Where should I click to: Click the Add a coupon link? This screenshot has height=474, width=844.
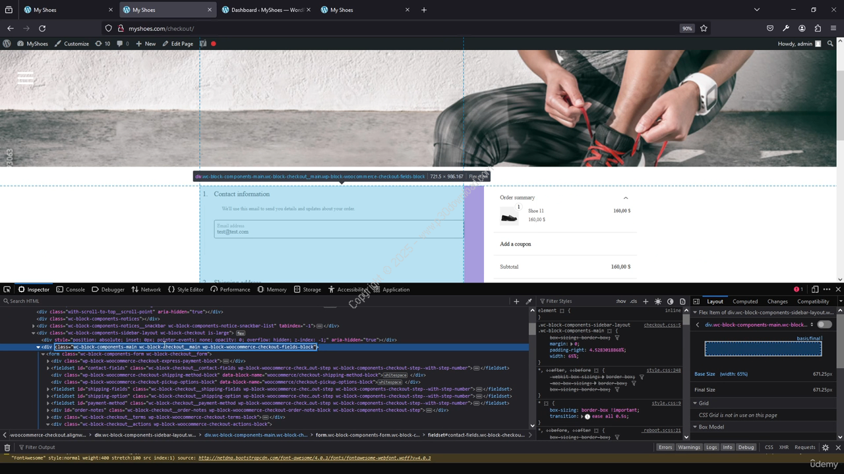tap(515, 244)
